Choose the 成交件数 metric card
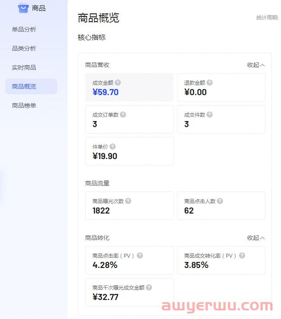The height and width of the screenshot is (319, 281). click(221, 119)
